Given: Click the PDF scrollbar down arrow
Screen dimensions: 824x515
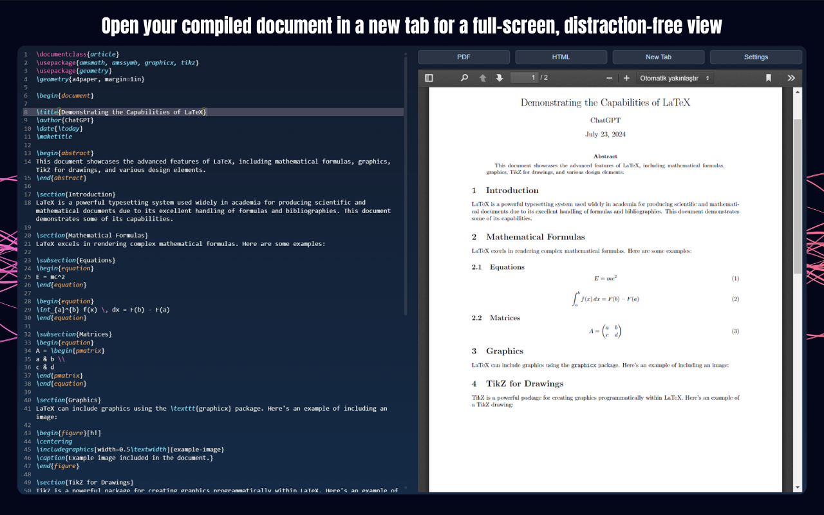Looking at the screenshot, I should pos(798,487).
